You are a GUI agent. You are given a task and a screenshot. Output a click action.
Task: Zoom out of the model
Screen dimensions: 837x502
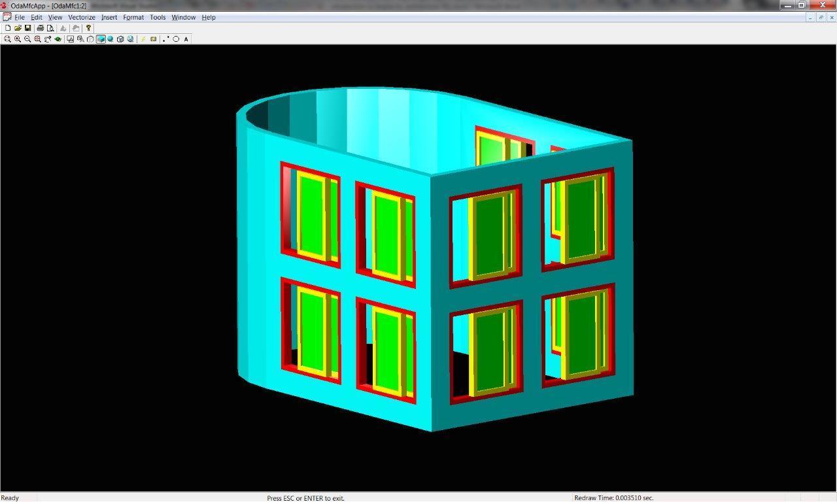pyautogui.click(x=27, y=39)
